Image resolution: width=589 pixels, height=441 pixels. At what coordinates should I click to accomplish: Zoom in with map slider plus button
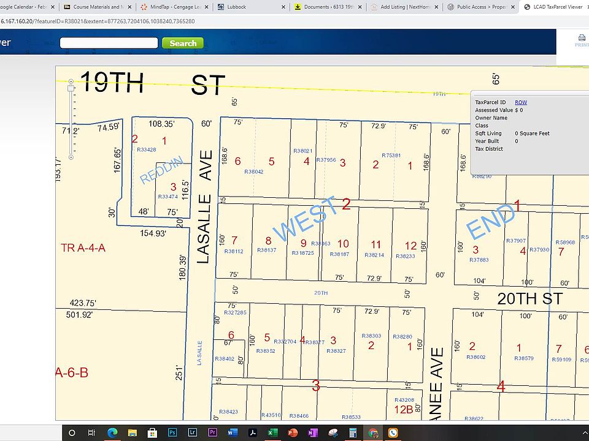click(x=71, y=81)
